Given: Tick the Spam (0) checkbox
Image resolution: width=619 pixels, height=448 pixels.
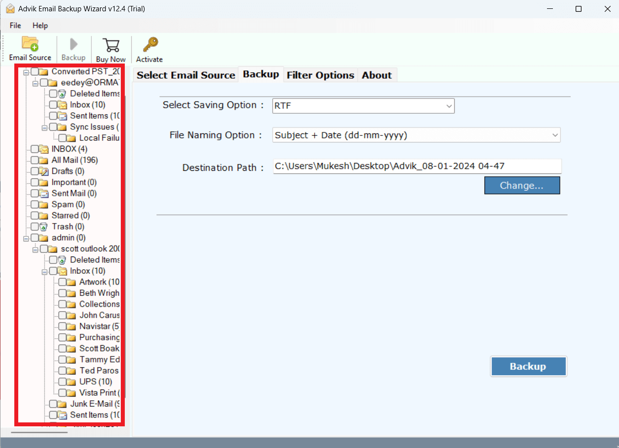Looking at the screenshot, I should [x=35, y=204].
